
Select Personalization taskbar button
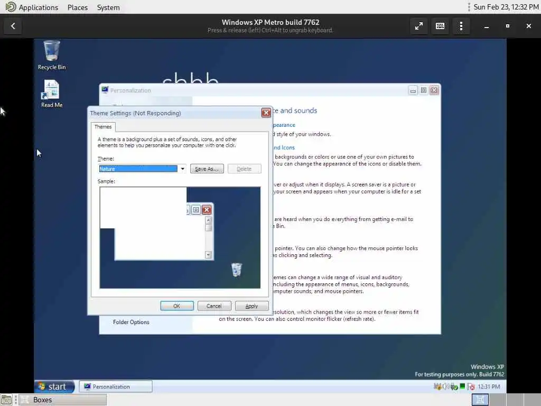click(116, 386)
